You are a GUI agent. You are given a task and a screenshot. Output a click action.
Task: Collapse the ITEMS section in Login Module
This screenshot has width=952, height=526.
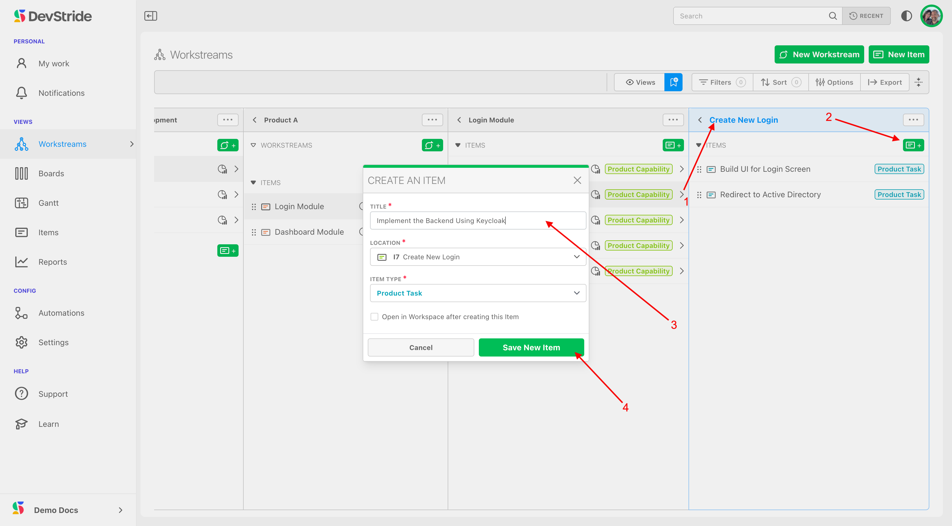[x=458, y=145]
